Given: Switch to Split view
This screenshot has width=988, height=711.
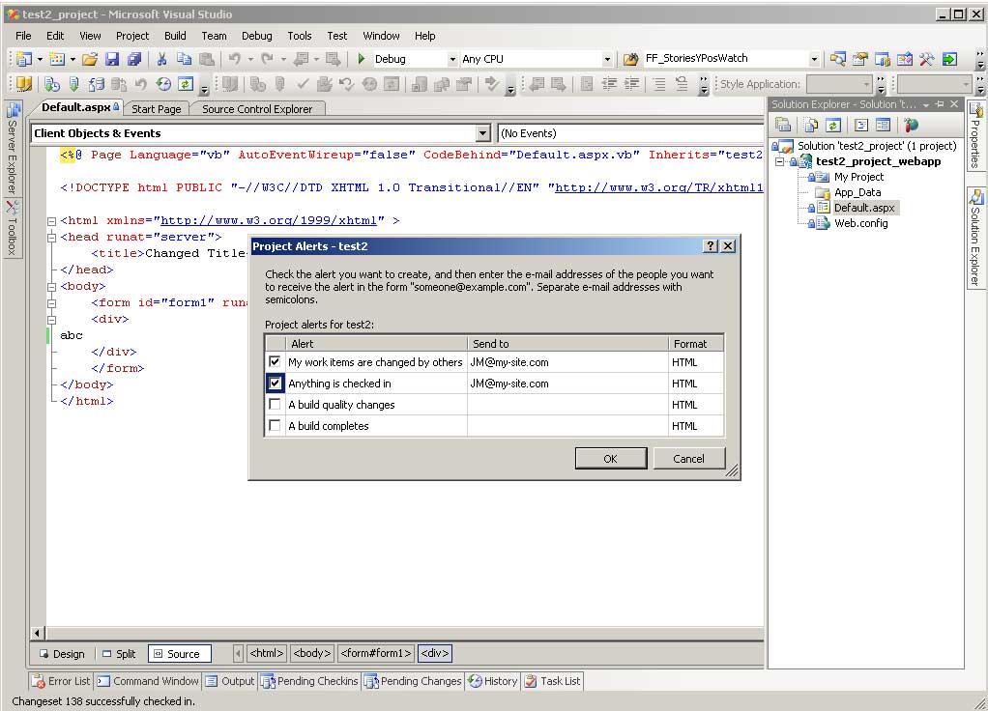Looking at the screenshot, I should coord(119,654).
